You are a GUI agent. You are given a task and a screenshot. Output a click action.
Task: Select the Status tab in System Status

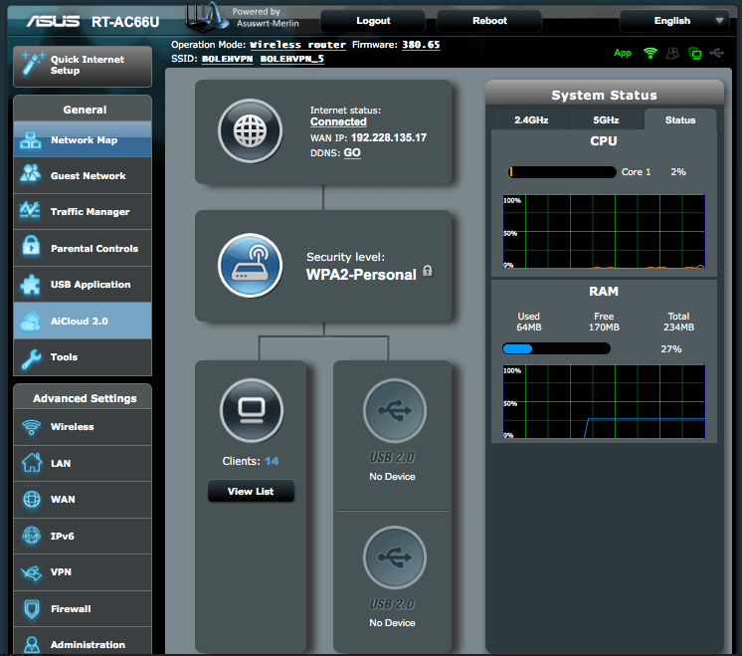pyautogui.click(x=680, y=120)
